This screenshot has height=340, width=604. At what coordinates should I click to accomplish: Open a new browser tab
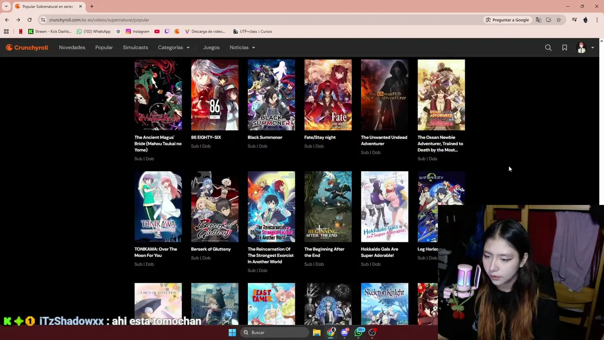pyautogui.click(x=92, y=7)
